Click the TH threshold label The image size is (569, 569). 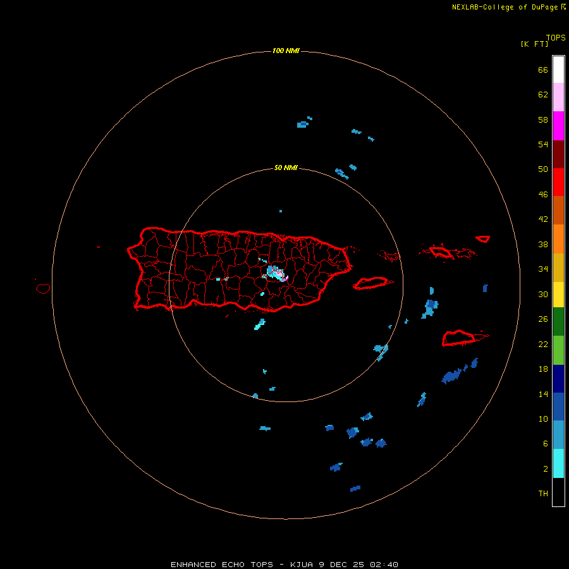point(543,494)
